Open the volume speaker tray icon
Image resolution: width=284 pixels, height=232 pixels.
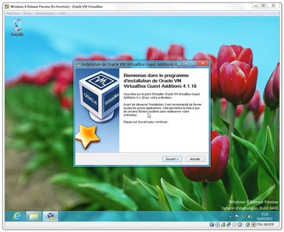pyautogui.click(x=250, y=216)
